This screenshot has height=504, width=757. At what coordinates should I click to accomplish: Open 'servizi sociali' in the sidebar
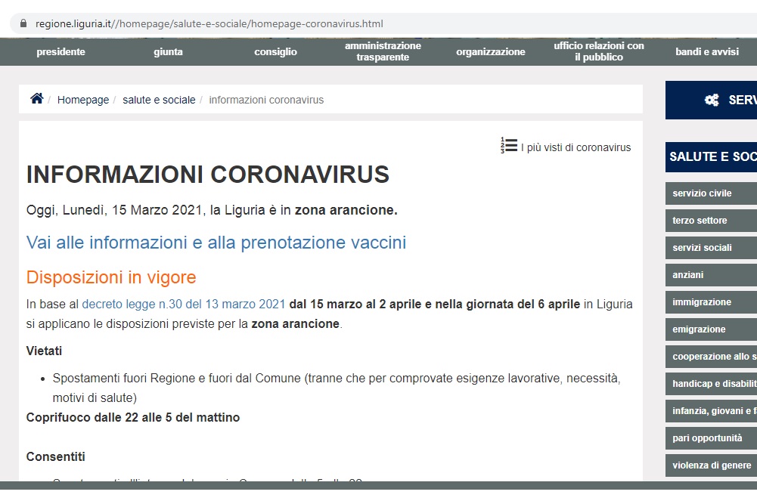coord(711,248)
